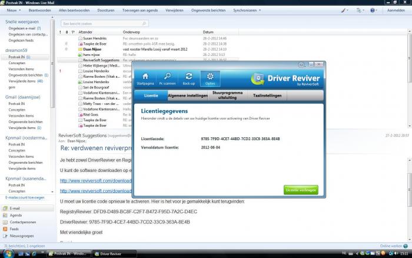This screenshot has height=258, width=412.
Task: Click the Internet Explorer quick launch icon
Action: tap(34, 254)
